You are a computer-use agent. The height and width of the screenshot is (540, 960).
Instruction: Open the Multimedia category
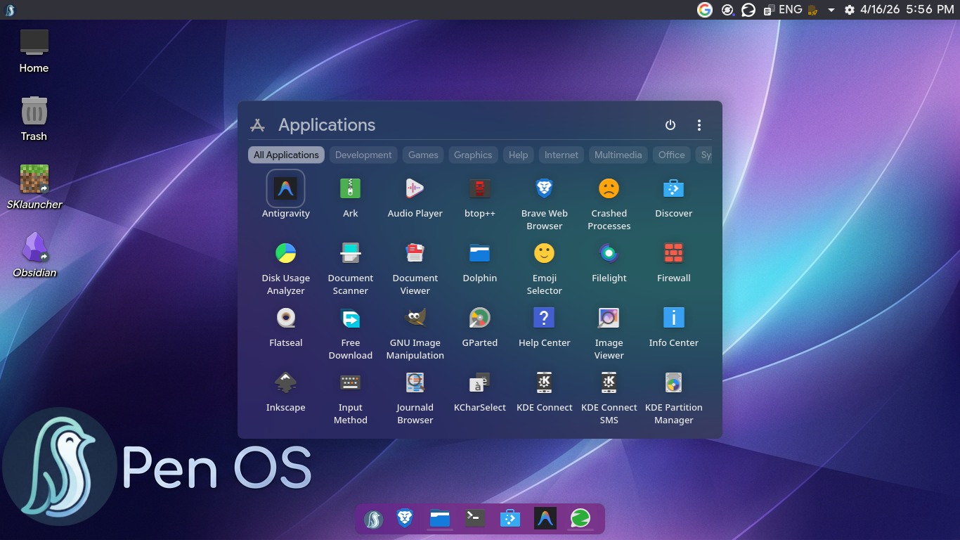[618, 155]
